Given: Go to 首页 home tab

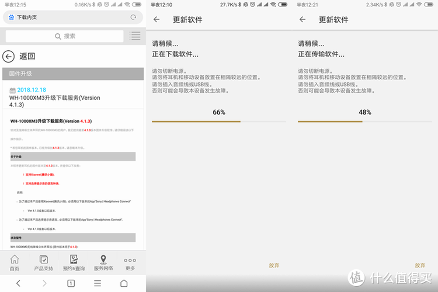Looking at the screenshot, I should (x=15, y=263).
